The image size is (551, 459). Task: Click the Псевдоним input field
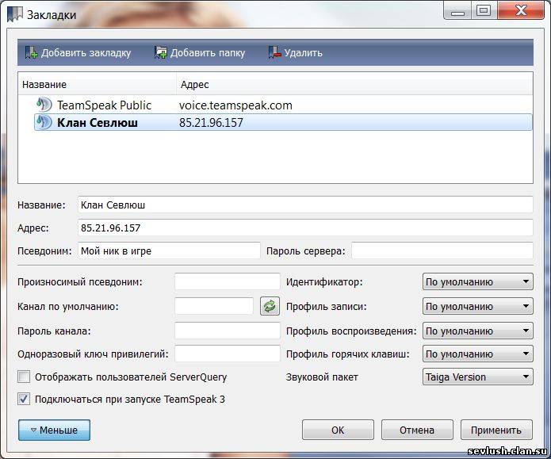169,251
